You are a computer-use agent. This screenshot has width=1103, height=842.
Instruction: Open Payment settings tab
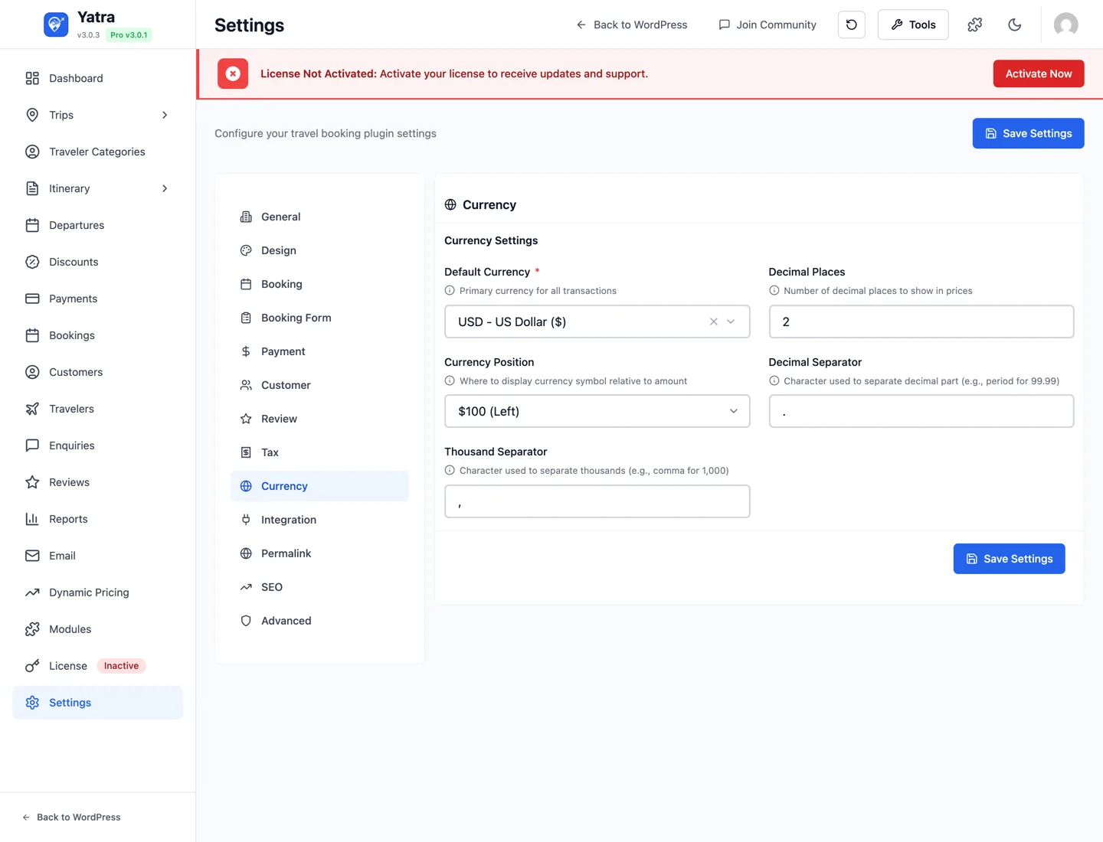[x=319, y=351]
